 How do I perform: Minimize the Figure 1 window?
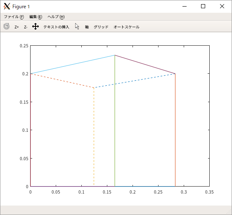tap(185, 6)
